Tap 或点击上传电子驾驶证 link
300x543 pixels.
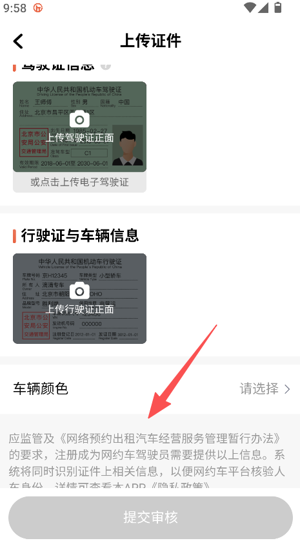pos(79,182)
